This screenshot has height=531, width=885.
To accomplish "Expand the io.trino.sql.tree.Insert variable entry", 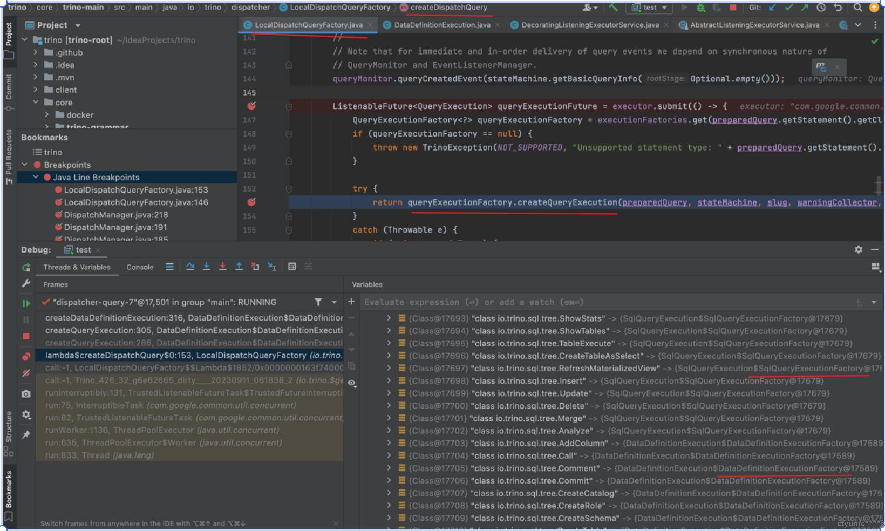I will pos(389,381).
